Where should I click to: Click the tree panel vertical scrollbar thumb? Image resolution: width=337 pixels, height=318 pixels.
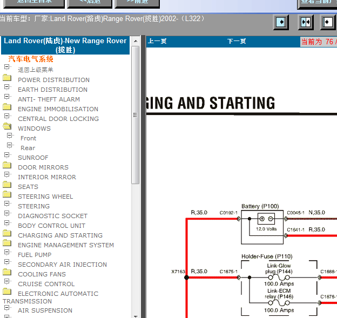[136, 115]
